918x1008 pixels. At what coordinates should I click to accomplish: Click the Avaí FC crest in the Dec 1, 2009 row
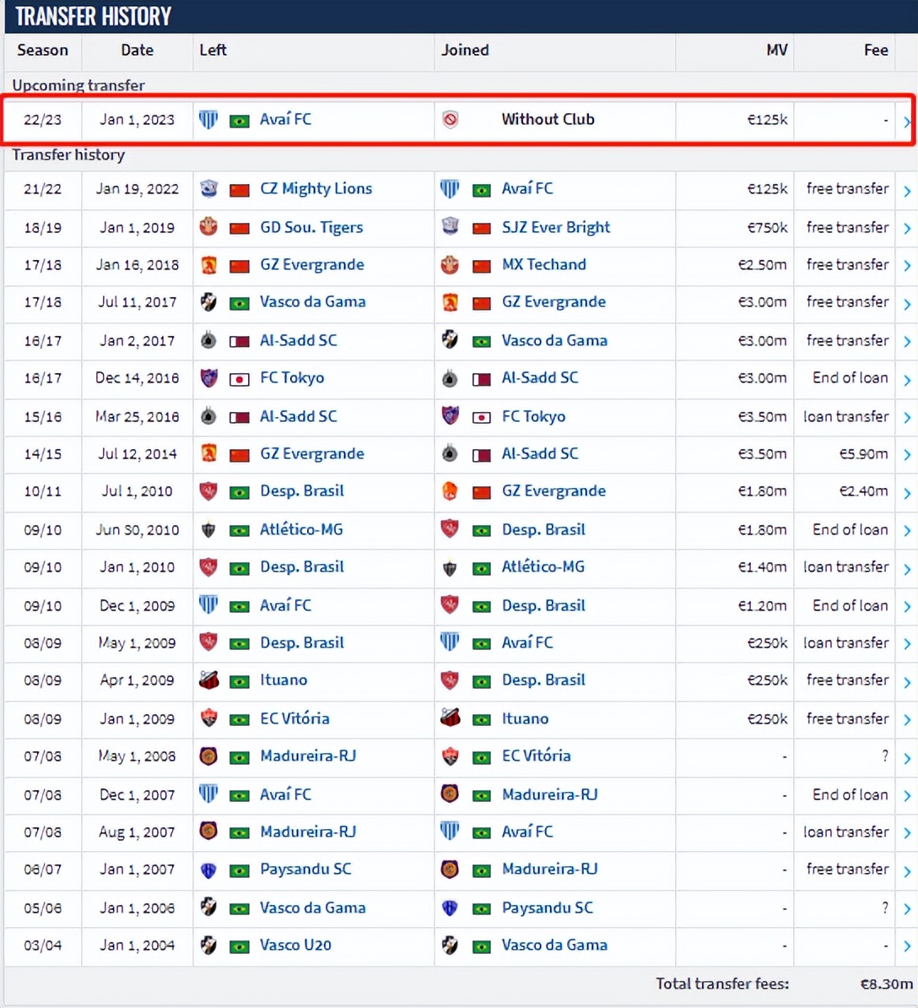(208, 605)
